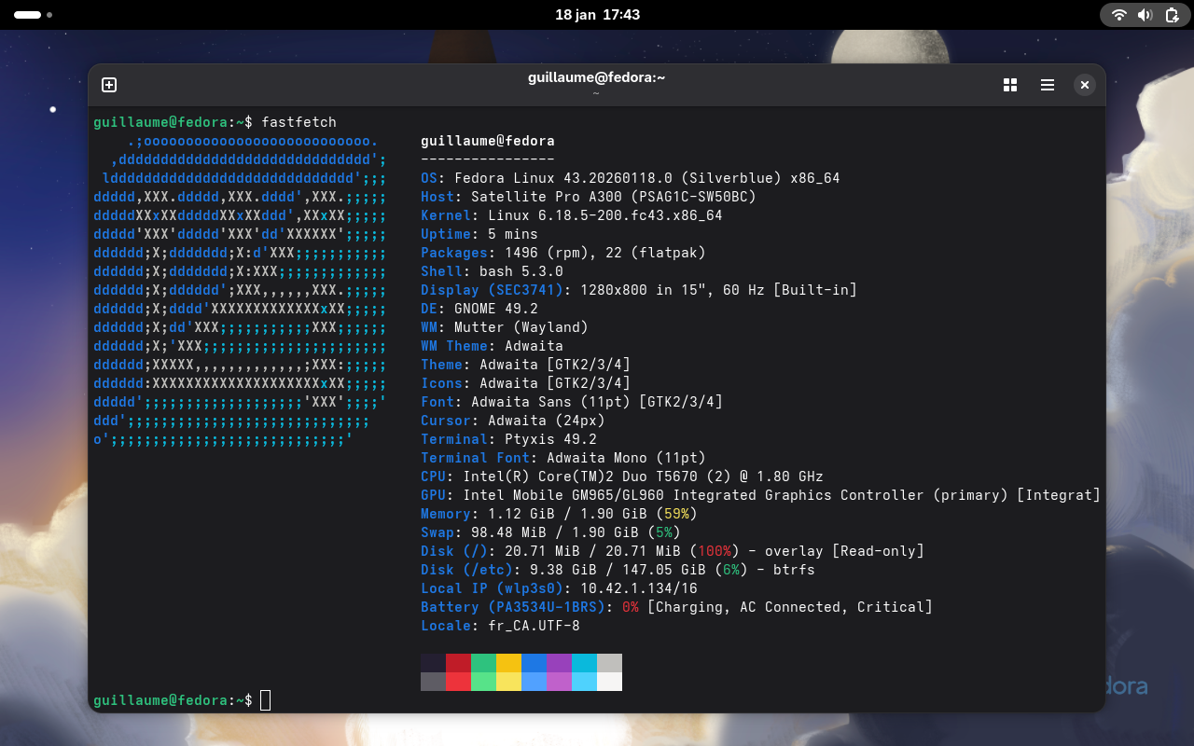The width and height of the screenshot is (1194, 746).
Task: Click the white swatch in bottom row
Action: tap(609, 682)
